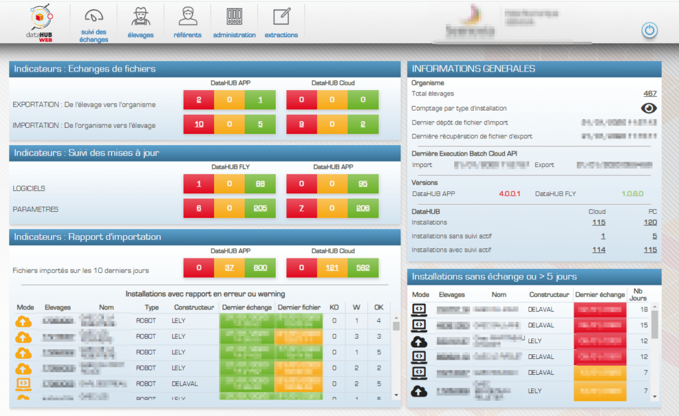Open the administration cabinets icon
The width and height of the screenshot is (679, 416).
[x=234, y=17]
